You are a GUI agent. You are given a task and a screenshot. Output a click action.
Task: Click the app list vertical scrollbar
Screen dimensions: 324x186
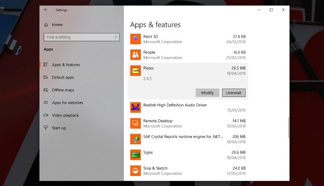289,128
